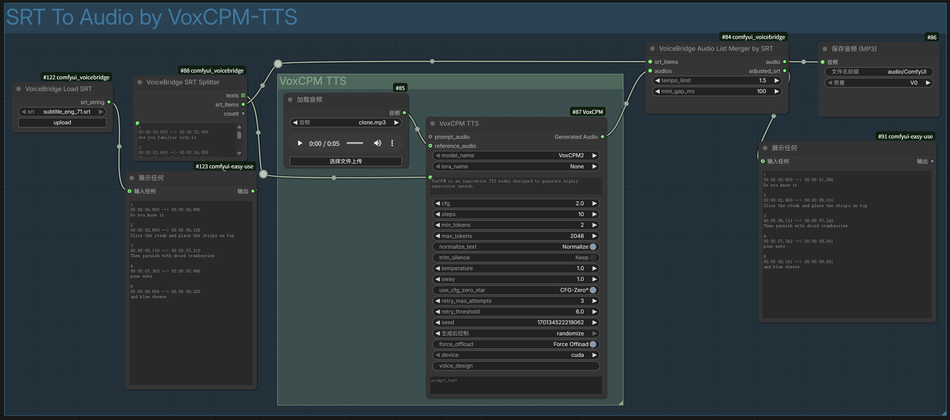
Task: Click the audio output socket on Merger
Action: click(784, 61)
